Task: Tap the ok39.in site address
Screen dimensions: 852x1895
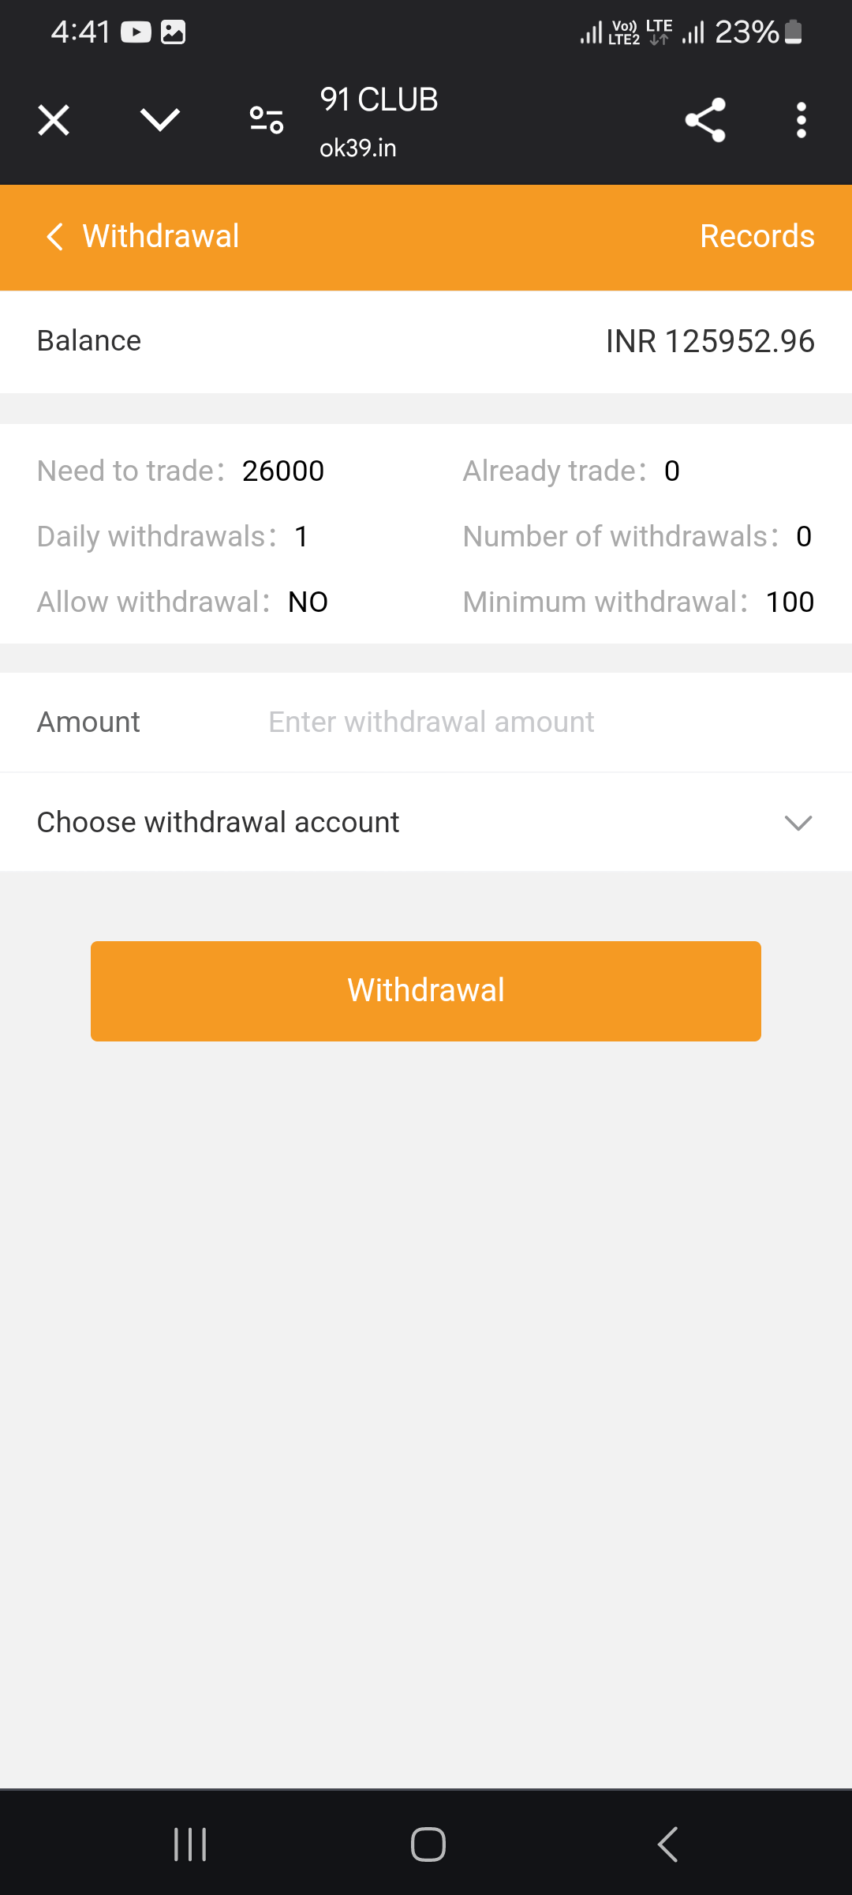Action: [358, 148]
